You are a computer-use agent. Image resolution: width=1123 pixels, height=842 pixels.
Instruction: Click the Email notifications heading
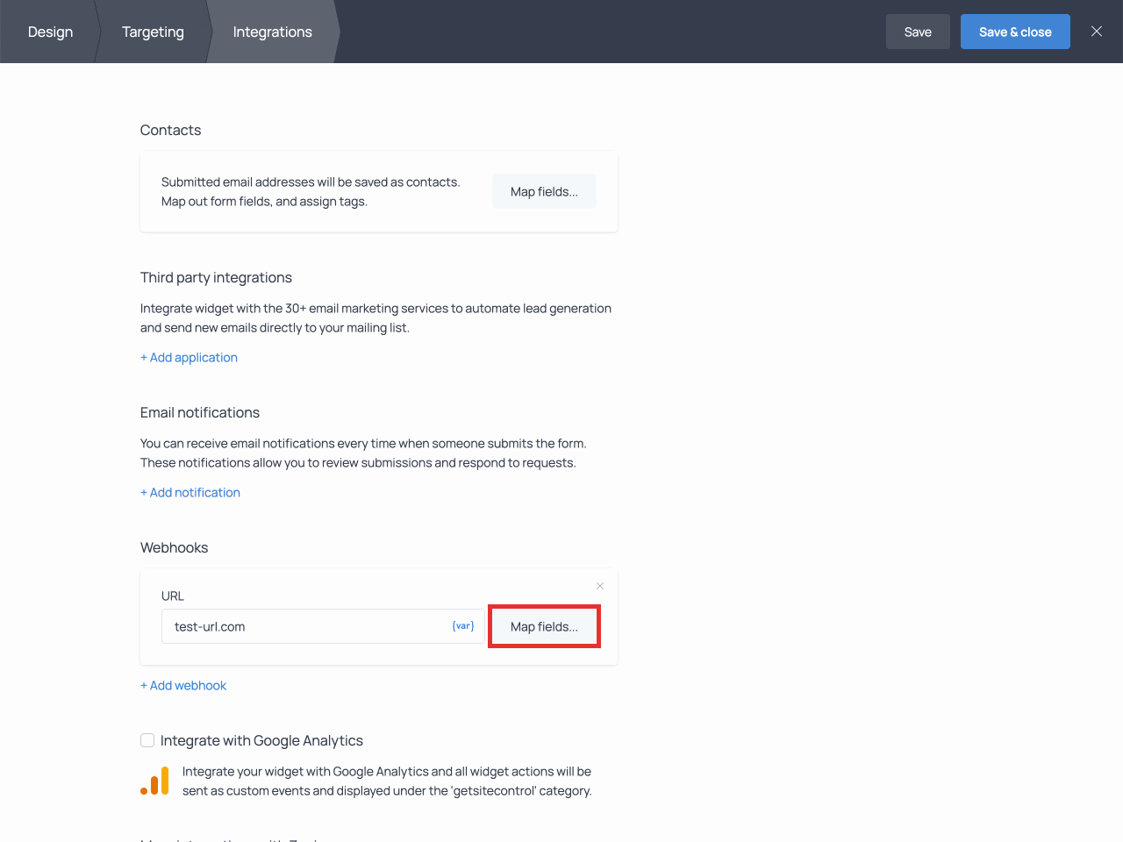[200, 412]
